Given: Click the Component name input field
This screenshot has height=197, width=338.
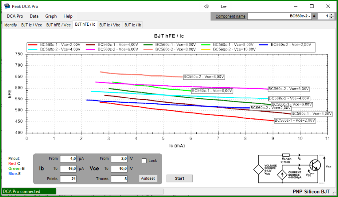Looking at the screenshot, I should point(280,16).
